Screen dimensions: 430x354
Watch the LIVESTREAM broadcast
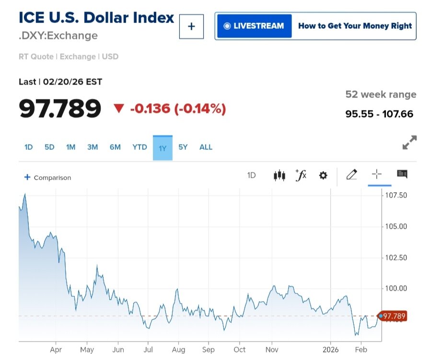tap(254, 26)
